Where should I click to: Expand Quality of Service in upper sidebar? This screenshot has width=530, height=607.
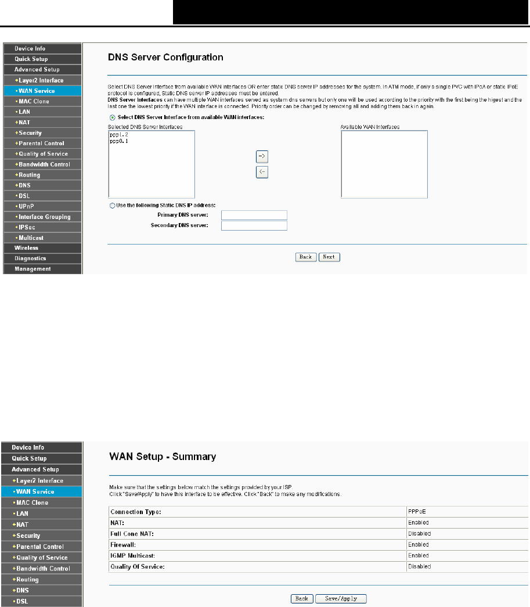pyautogui.click(x=42, y=154)
